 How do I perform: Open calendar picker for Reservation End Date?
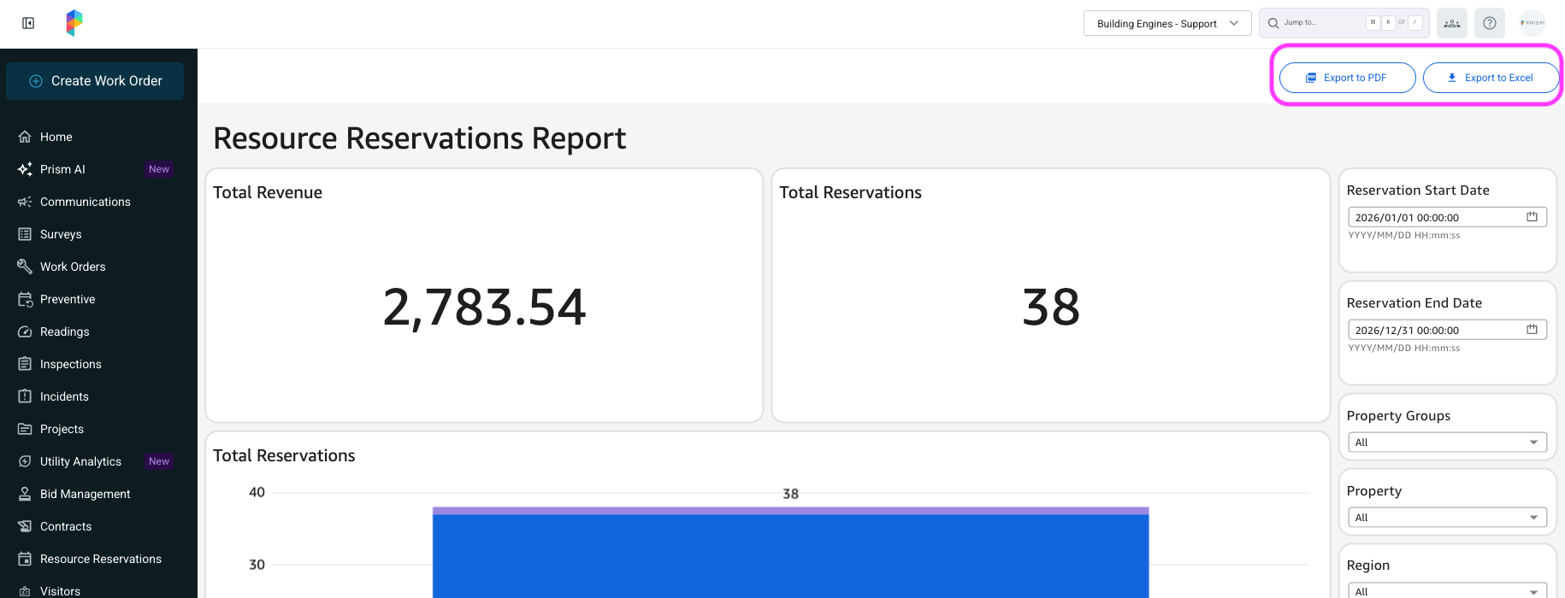[x=1533, y=330]
